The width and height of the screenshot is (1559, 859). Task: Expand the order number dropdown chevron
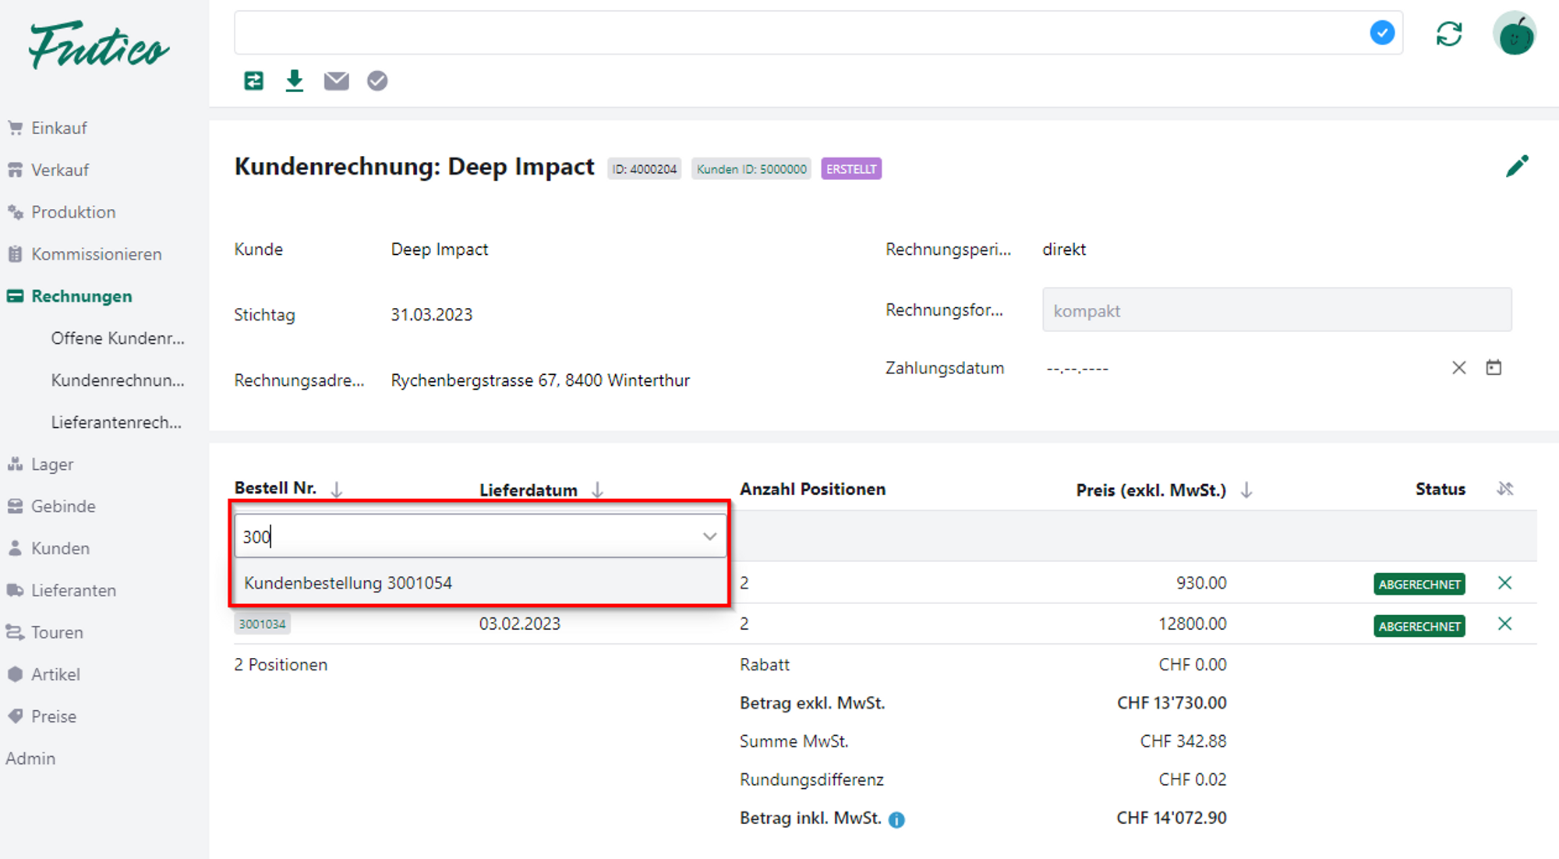tap(709, 536)
